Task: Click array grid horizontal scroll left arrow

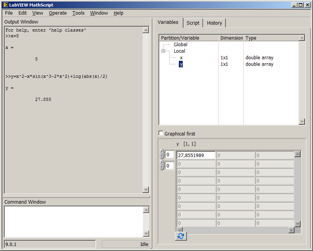Action: click(180, 230)
